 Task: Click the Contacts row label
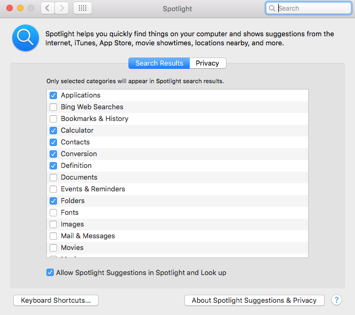75,142
